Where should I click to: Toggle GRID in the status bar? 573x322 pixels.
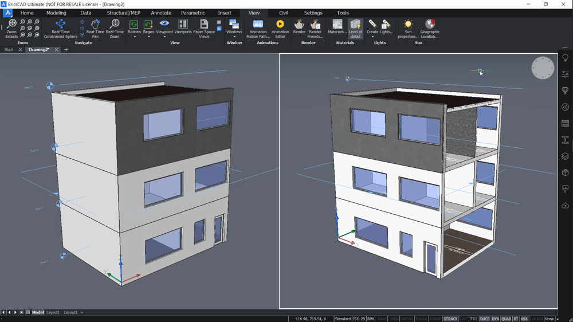pyautogui.click(x=394, y=319)
